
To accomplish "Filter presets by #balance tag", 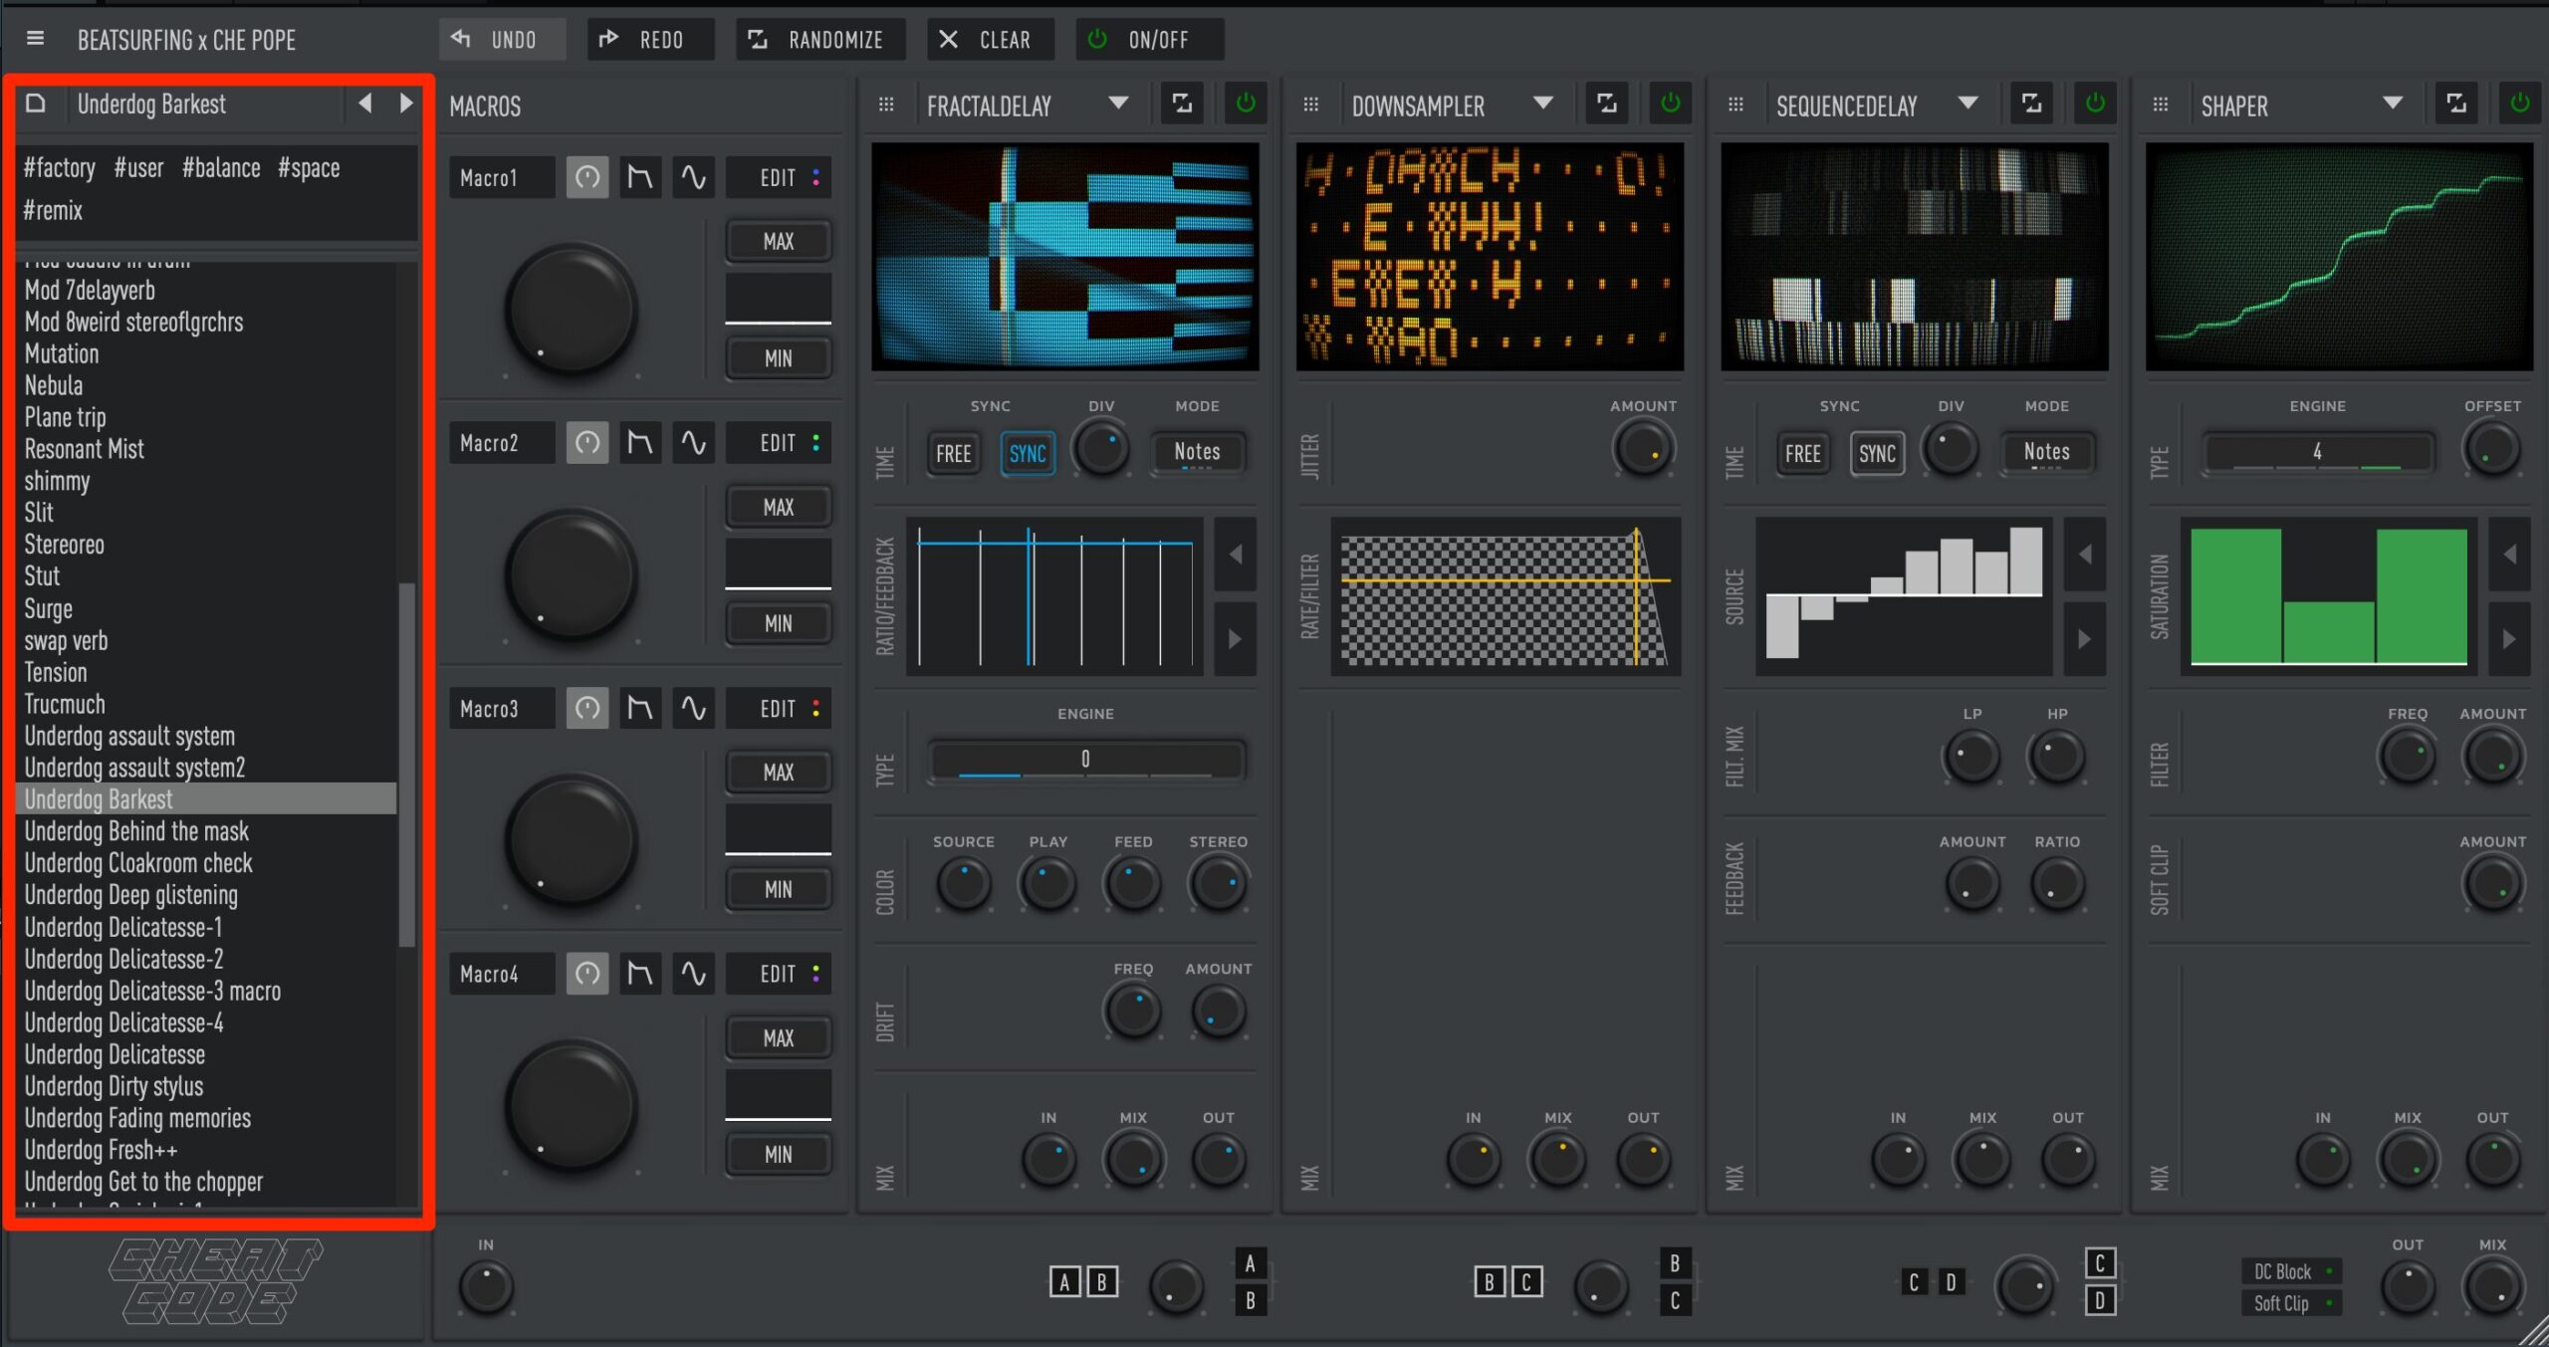I will click(221, 167).
